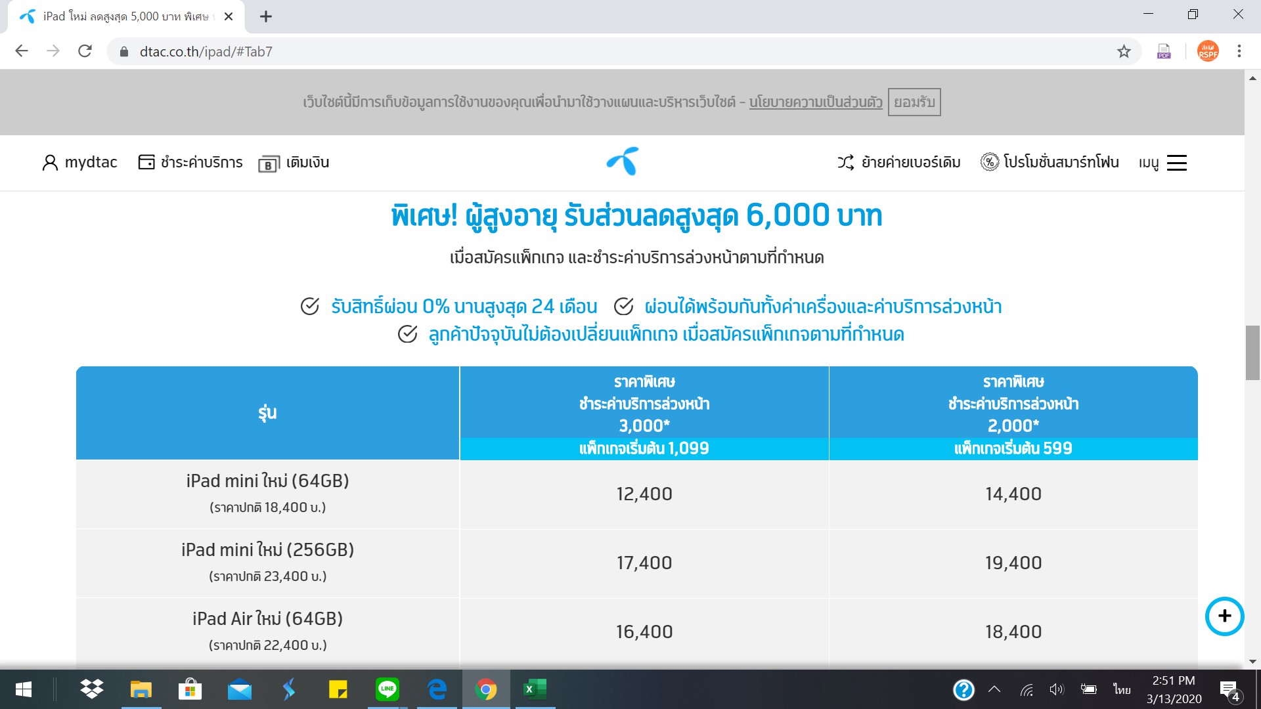Bookmark this page with the star icon
Image resolution: width=1261 pixels, height=709 pixels.
(1124, 51)
